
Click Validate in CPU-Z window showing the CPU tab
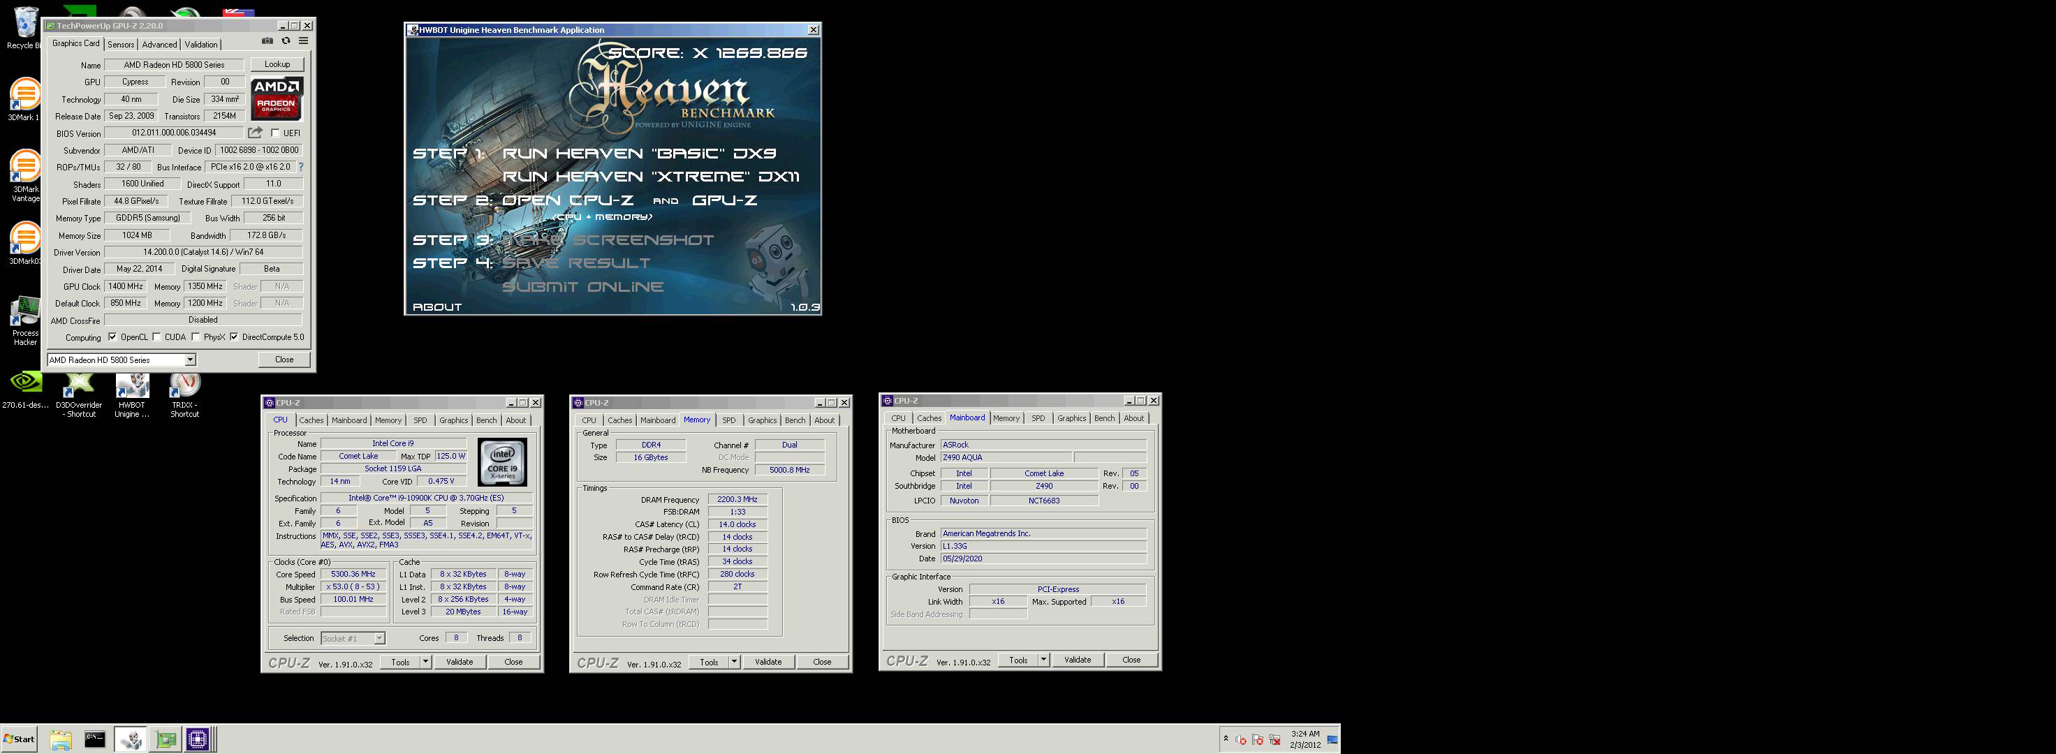coord(460,661)
